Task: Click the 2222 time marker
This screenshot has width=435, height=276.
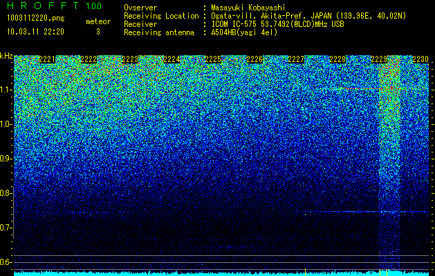Action: [89, 59]
